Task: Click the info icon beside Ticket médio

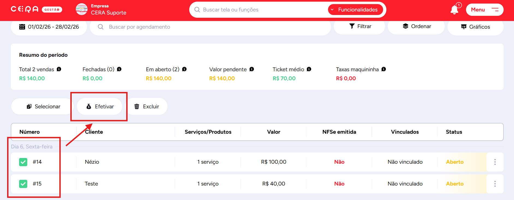Action: (309, 69)
